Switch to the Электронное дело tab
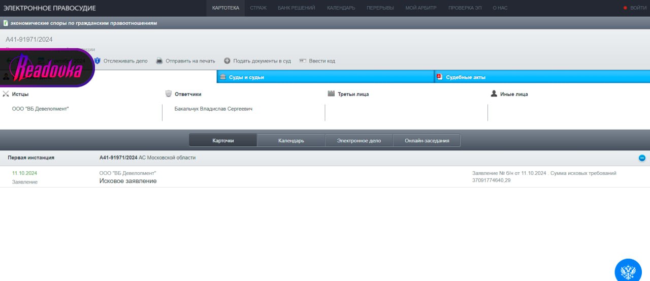This screenshot has height=281, width=650. [359, 141]
